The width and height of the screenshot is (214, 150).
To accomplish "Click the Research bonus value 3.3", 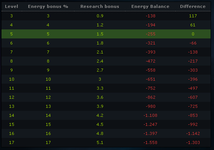I will tap(100, 88).
